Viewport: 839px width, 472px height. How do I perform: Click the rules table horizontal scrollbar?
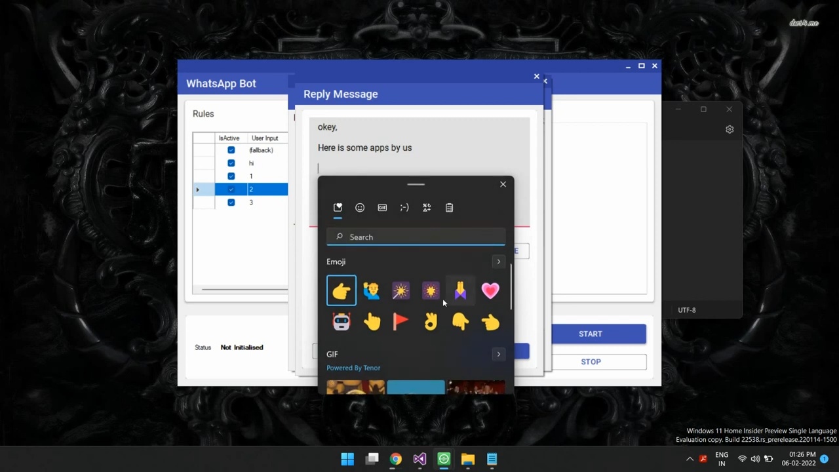pos(244,289)
